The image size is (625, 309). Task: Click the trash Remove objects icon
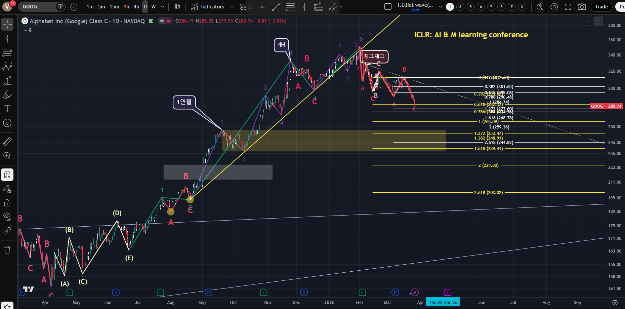point(7,249)
